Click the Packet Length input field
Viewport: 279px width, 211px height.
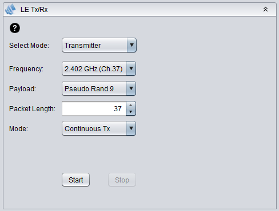point(94,108)
